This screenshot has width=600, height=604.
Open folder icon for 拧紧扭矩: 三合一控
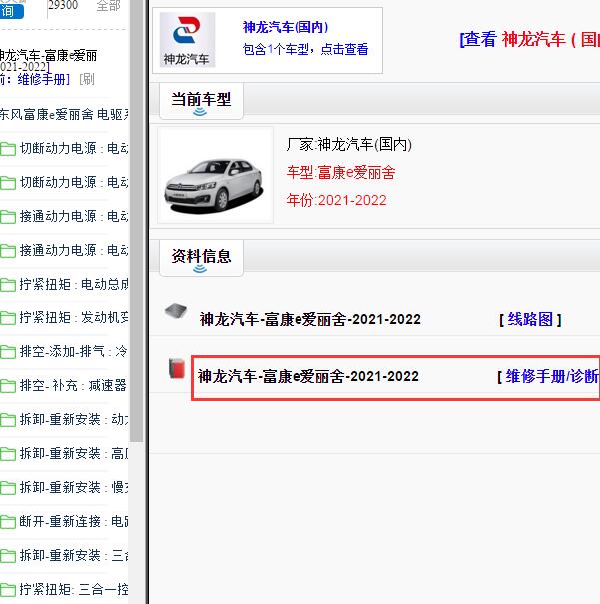(8, 590)
